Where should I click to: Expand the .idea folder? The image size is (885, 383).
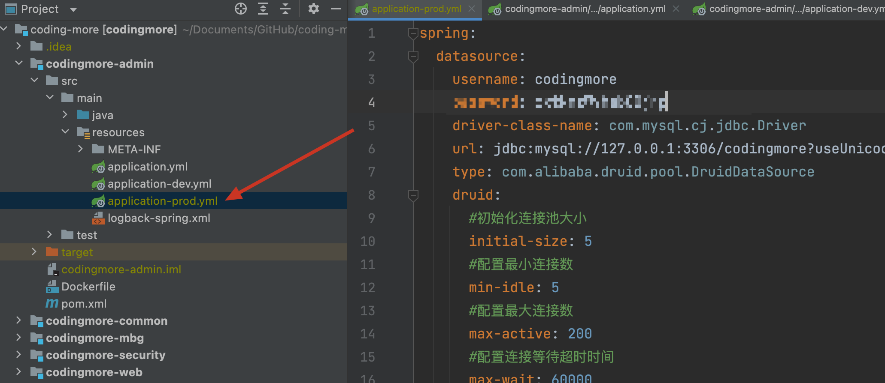[18, 46]
